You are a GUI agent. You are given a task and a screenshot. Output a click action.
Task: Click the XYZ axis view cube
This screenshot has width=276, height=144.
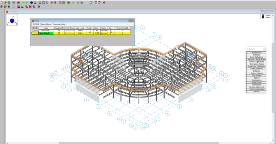12,21
